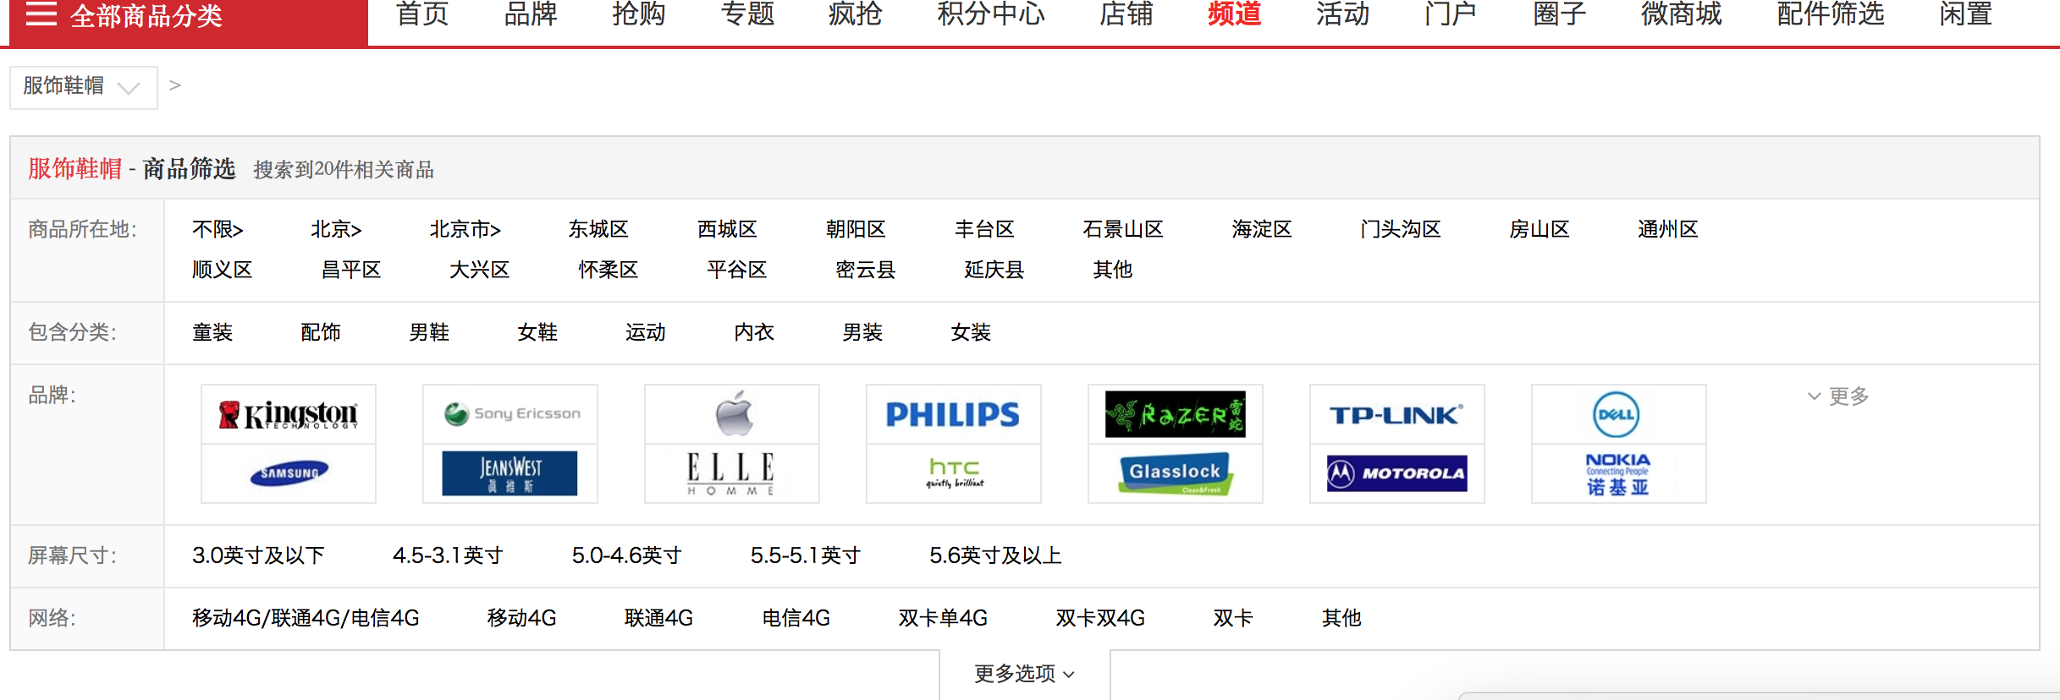Viewport: 2060px width, 700px height.
Task: Filter location by 西城区
Action: click(x=727, y=229)
